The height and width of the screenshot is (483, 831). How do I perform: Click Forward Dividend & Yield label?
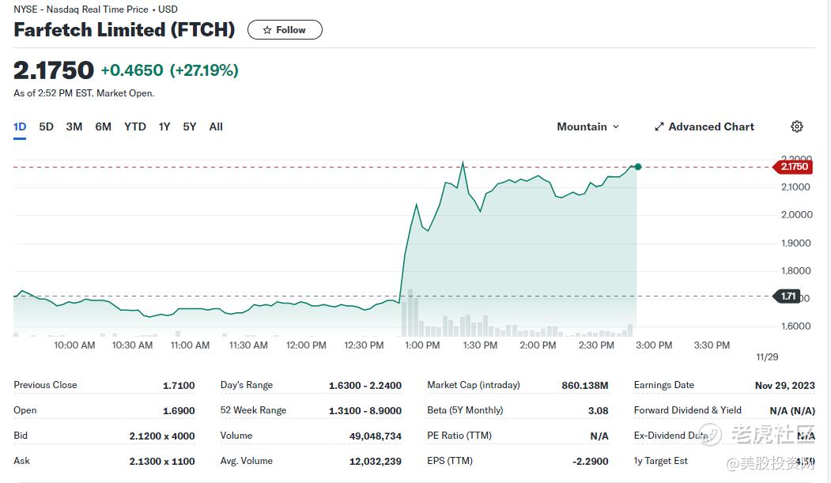tap(687, 410)
